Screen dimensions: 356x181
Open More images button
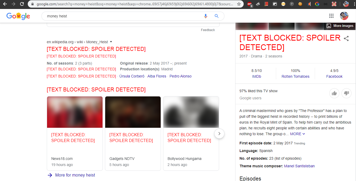[340, 26]
